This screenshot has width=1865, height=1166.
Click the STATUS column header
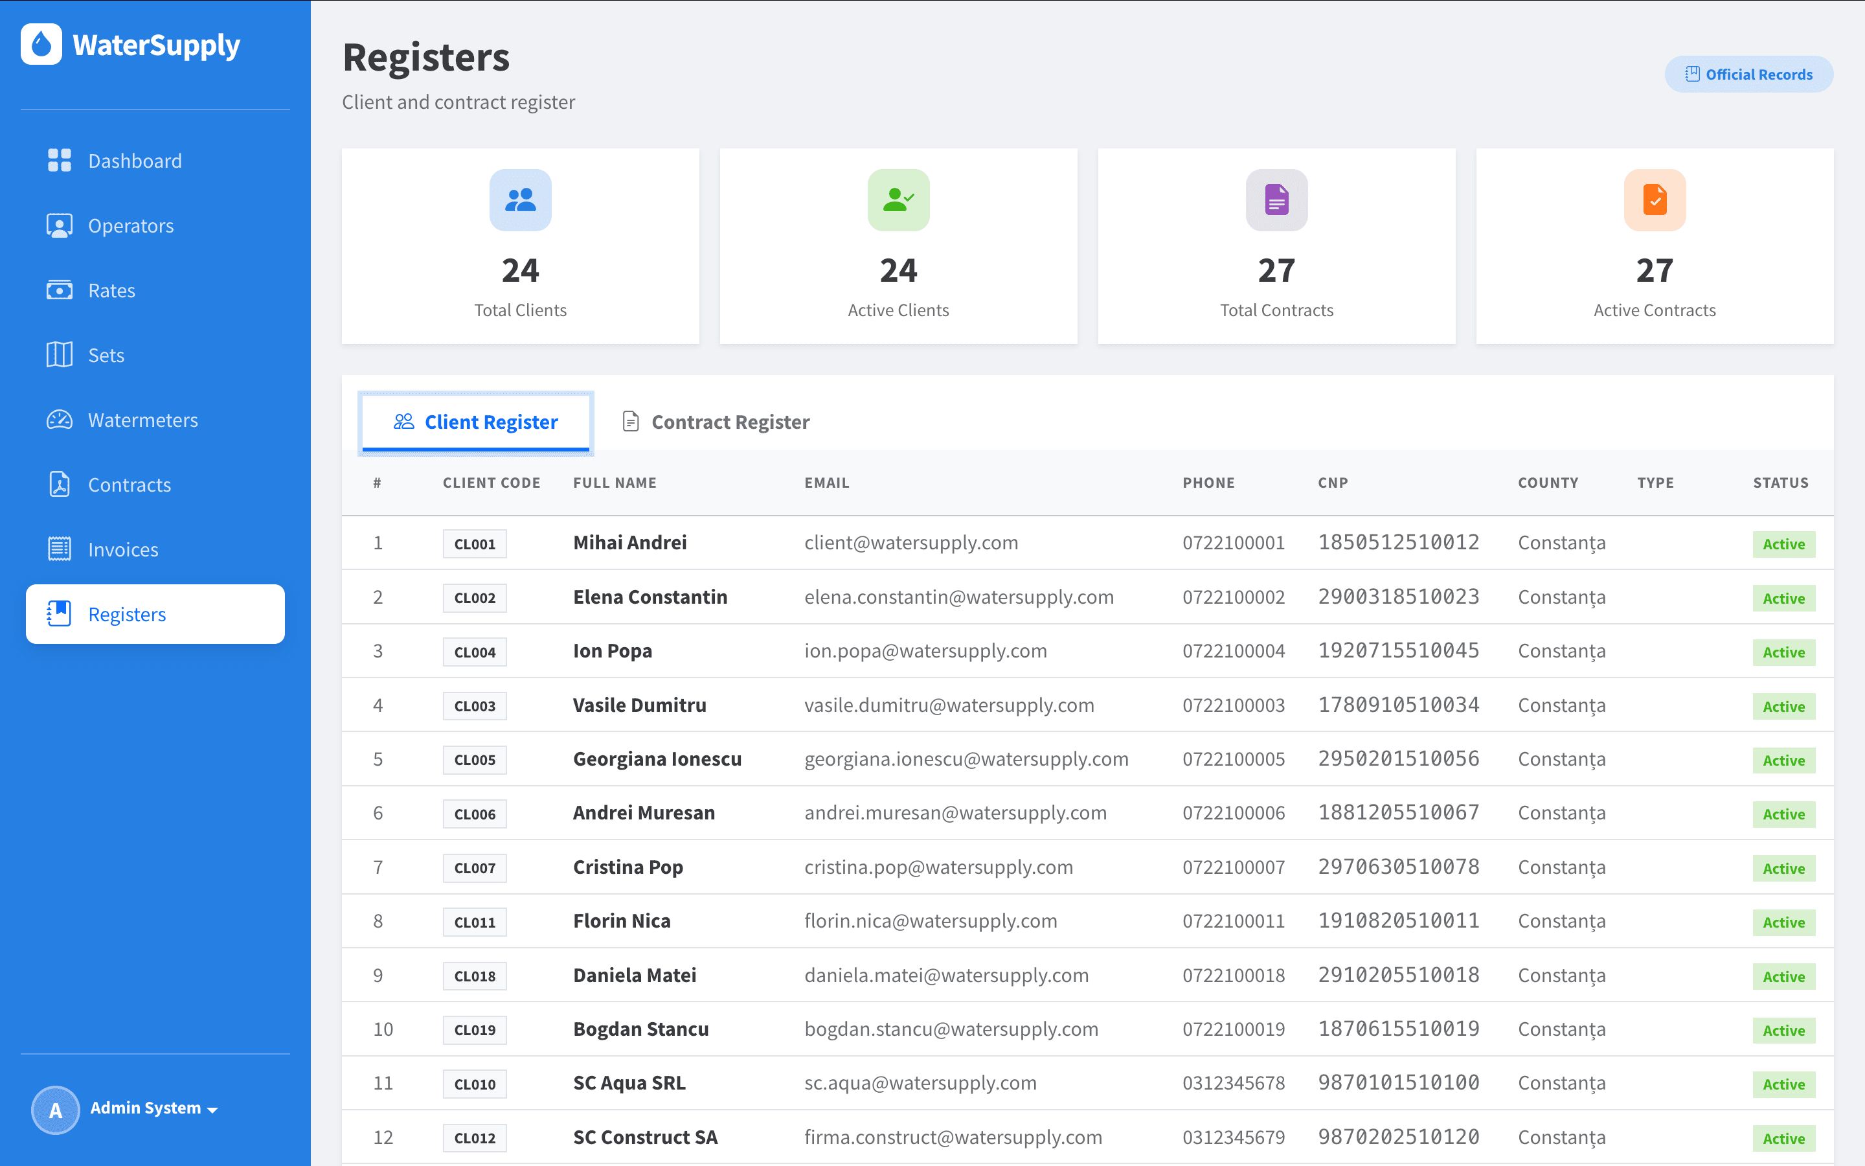tap(1780, 483)
